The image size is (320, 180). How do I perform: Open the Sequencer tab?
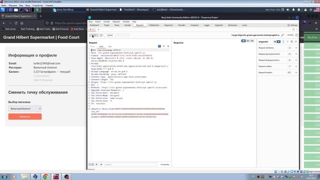(168, 25)
